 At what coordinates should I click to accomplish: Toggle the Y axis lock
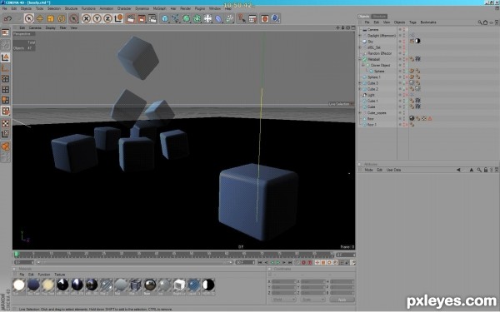97,18
